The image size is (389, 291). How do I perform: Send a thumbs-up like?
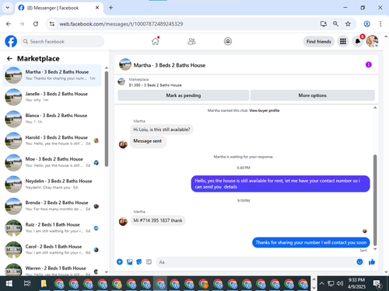coord(372,262)
